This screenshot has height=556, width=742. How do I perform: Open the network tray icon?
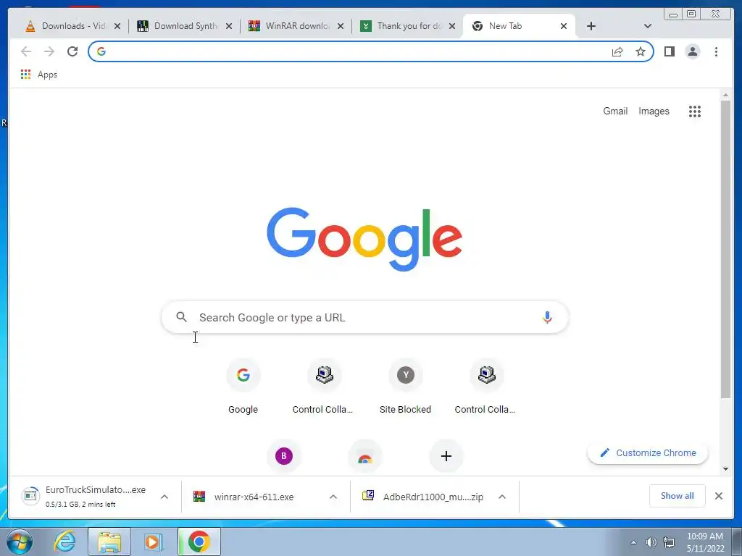[x=669, y=542]
